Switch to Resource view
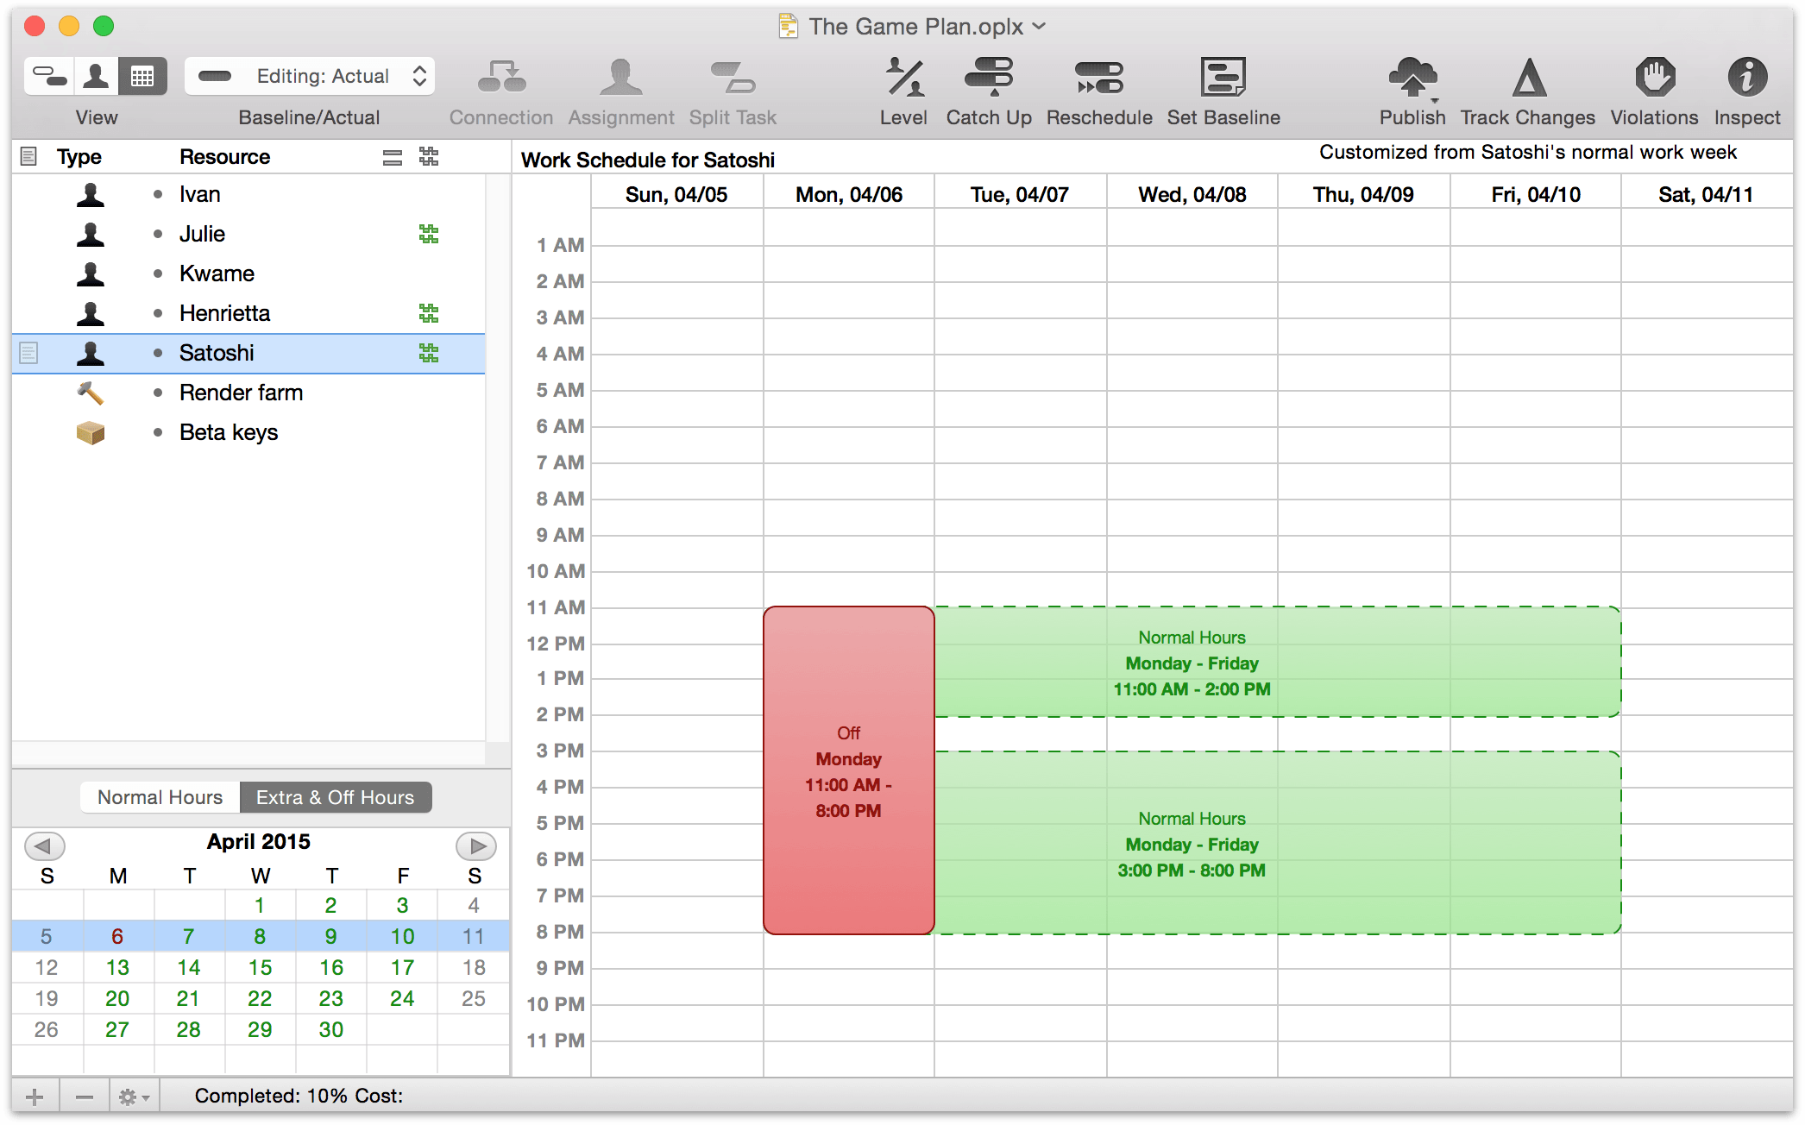 (96, 77)
